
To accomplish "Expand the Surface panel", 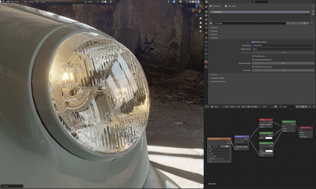I will (x=214, y=31).
